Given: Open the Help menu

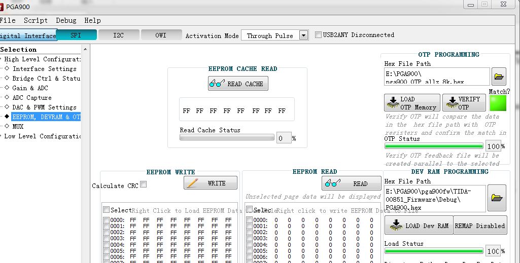Looking at the screenshot, I should 92,20.
